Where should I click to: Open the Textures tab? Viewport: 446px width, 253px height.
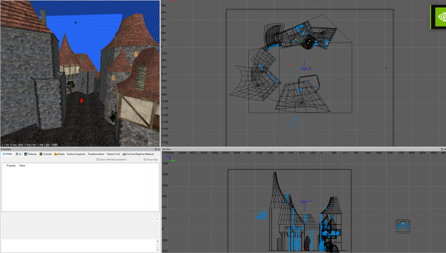click(x=31, y=154)
